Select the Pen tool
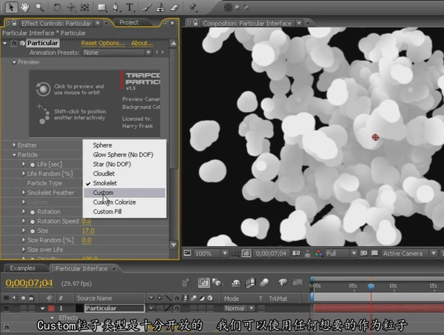444x335 pixels. tap(115, 7)
